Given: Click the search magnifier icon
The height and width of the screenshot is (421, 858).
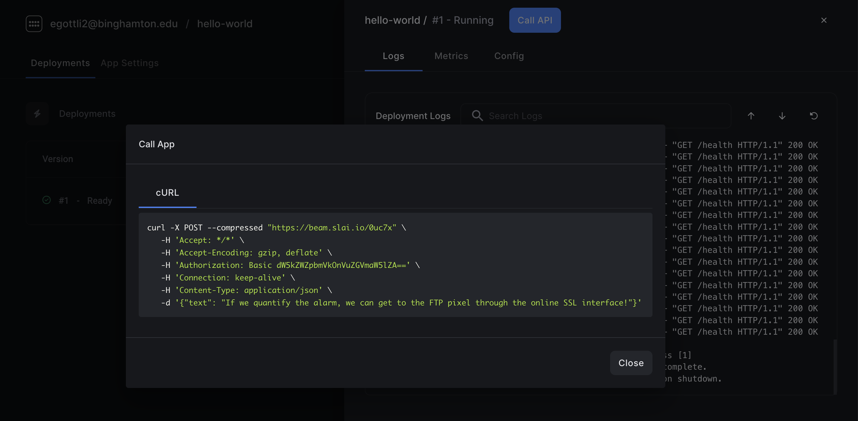Looking at the screenshot, I should coord(477,116).
